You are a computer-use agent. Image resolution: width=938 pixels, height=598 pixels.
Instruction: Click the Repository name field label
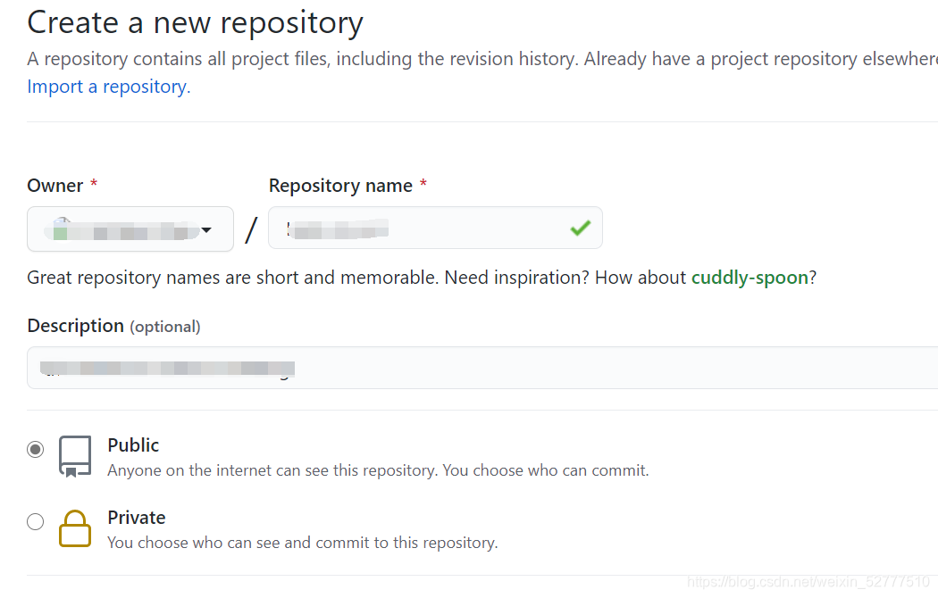coord(340,186)
